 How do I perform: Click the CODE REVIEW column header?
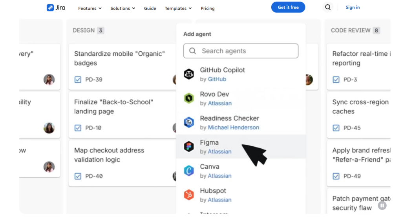351,31
